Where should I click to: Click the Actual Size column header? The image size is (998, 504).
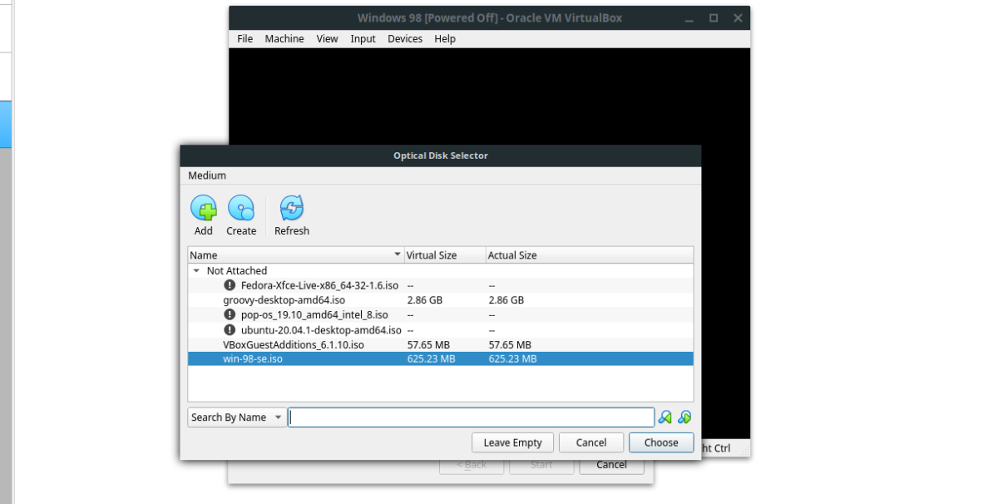pyautogui.click(x=589, y=255)
